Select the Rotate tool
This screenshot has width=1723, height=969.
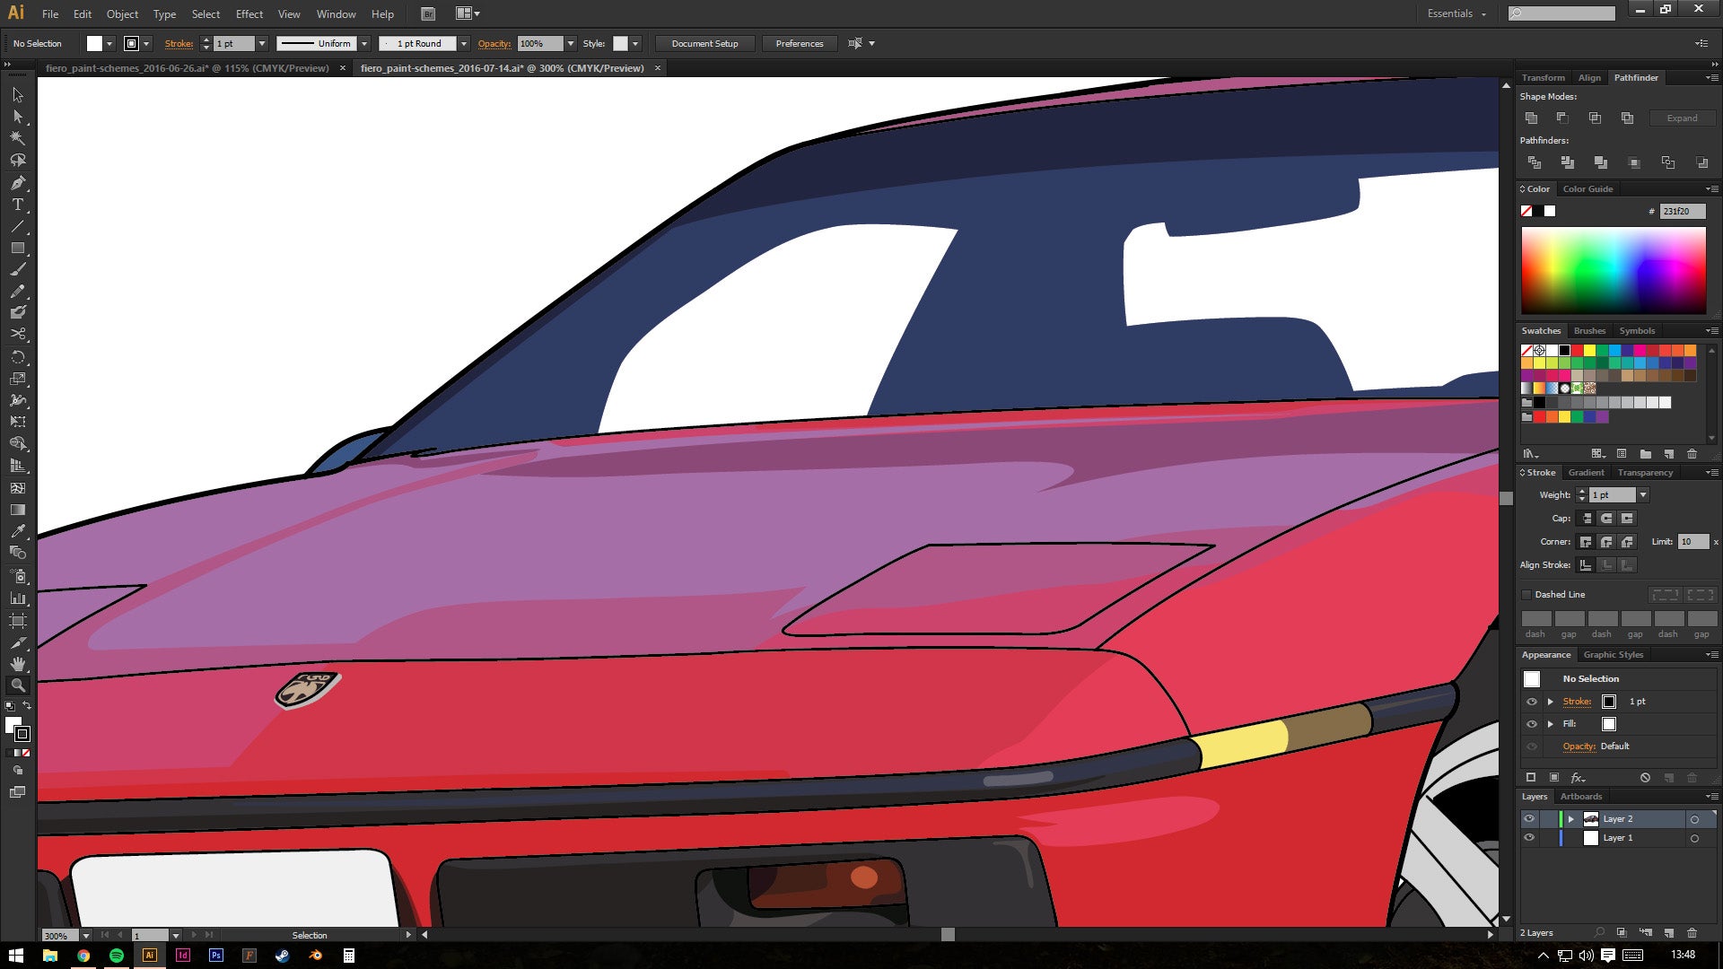18,356
